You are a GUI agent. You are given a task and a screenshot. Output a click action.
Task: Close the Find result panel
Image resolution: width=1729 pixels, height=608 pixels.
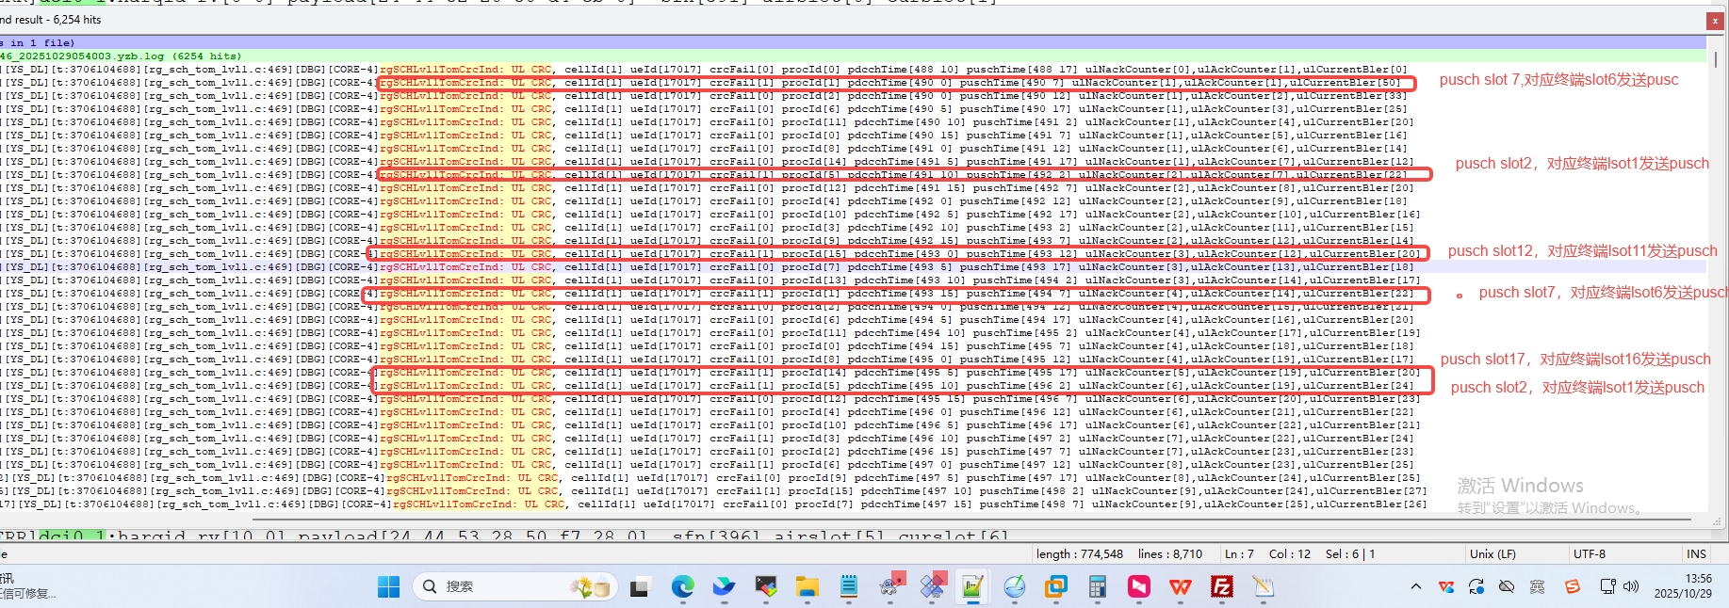pyautogui.click(x=1714, y=20)
